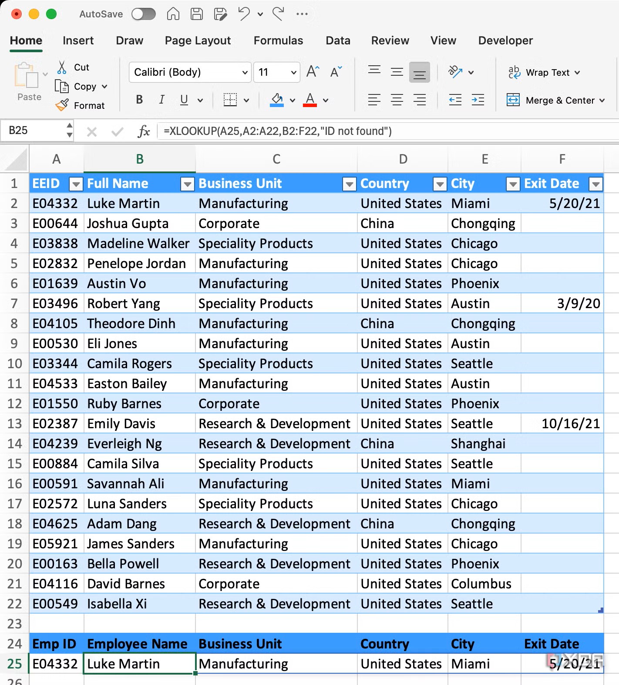Click the Copy button

76,86
